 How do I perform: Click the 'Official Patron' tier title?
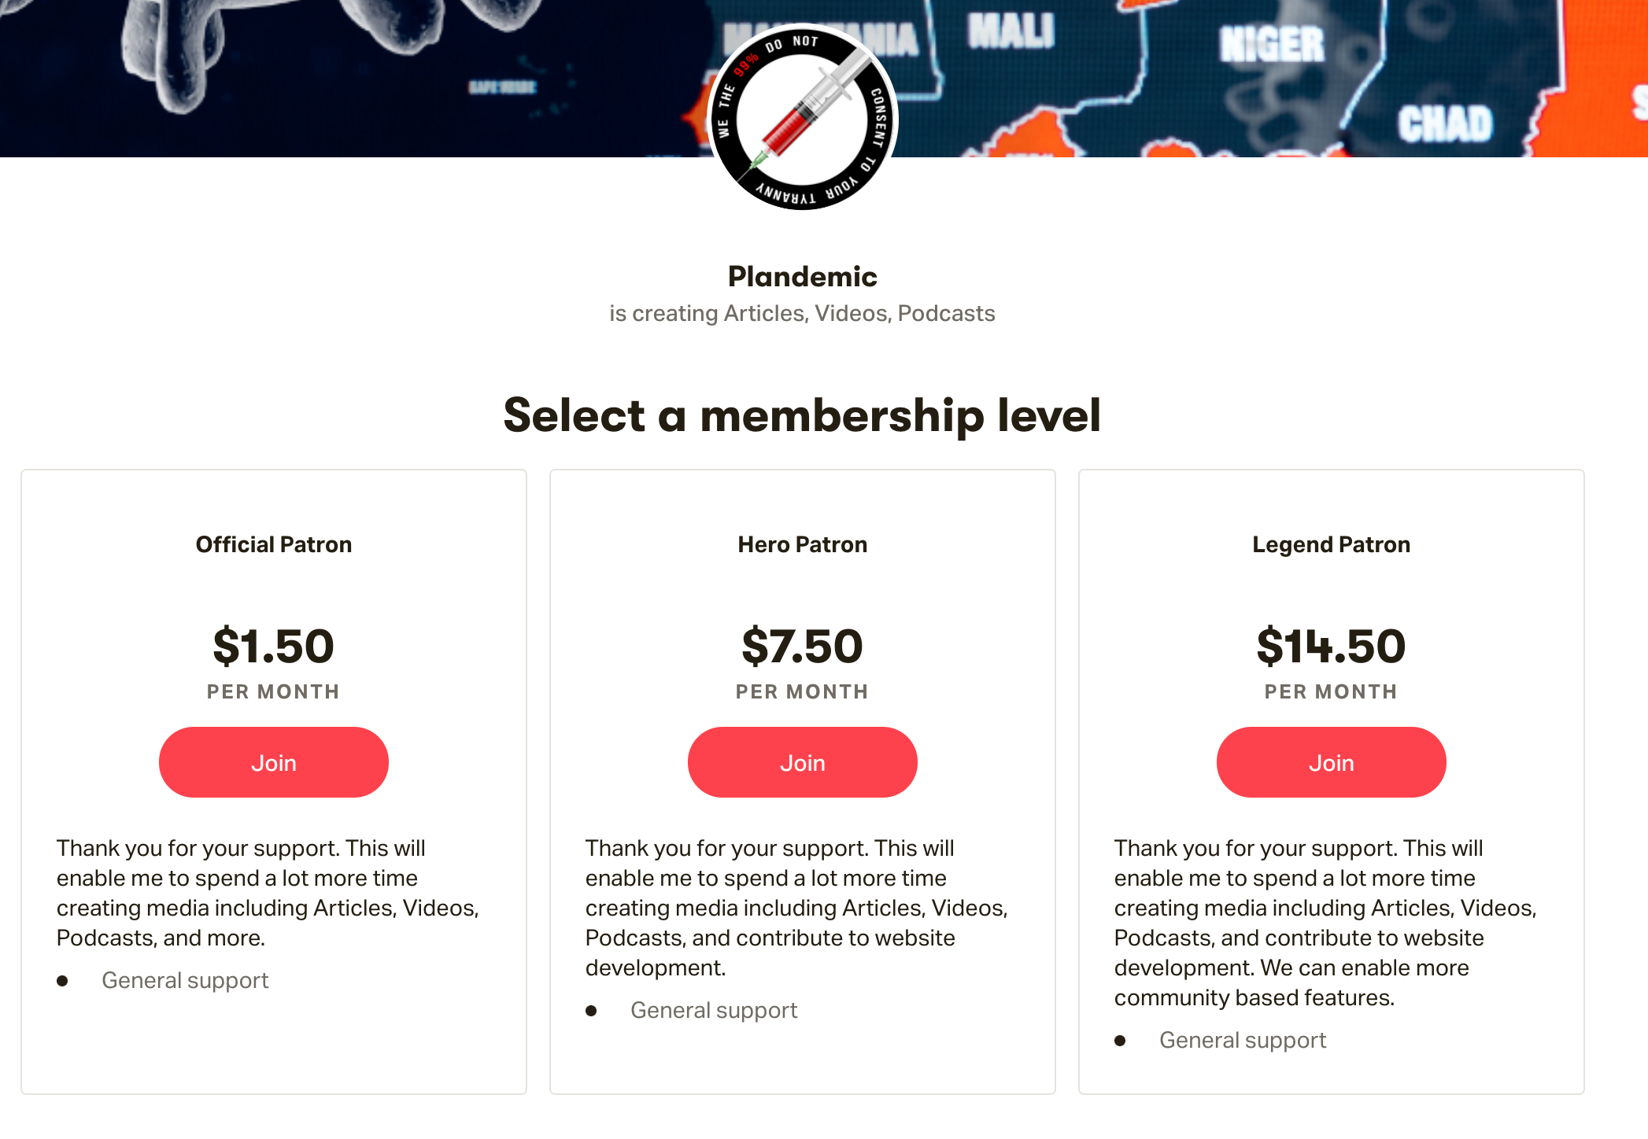(x=273, y=544)
